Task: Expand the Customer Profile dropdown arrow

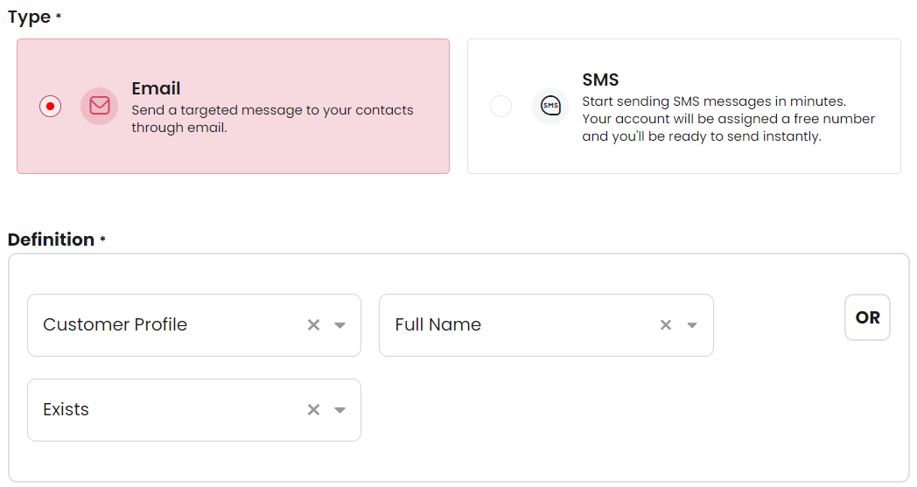Action: point(339,325)
